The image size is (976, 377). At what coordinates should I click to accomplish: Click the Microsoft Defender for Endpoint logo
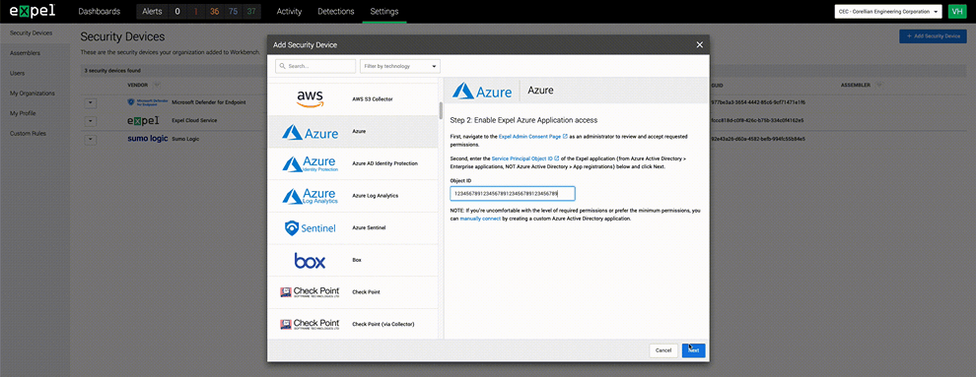point(148,101)
